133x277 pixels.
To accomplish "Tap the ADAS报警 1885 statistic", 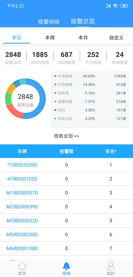I will click(x=40, y=58).
